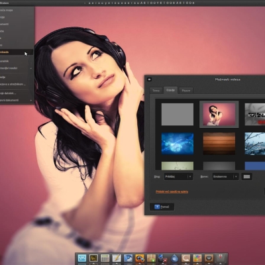Viewport: 265px width, 265px height.
Task: Choose the highlighted Downloads menu entry
Action: click(x=17, y=52)
